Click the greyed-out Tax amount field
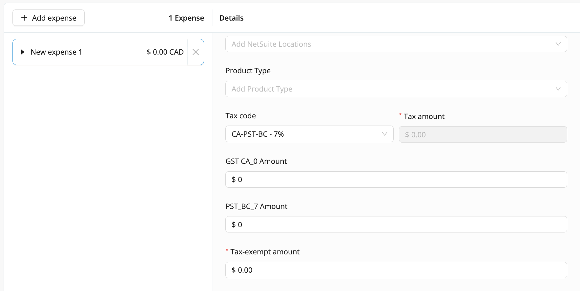Screen dimensions: 580x291 [483, 135]
